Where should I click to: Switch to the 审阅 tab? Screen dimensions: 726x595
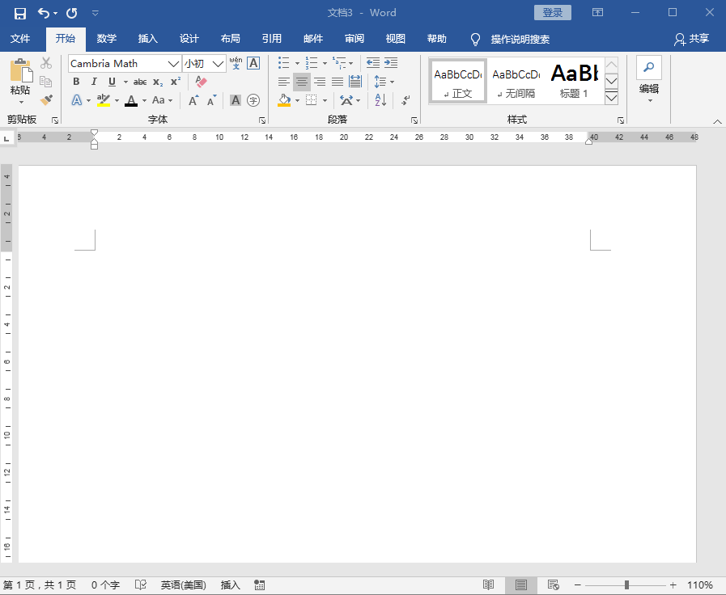pyautogui.click(x=355, y=39)
